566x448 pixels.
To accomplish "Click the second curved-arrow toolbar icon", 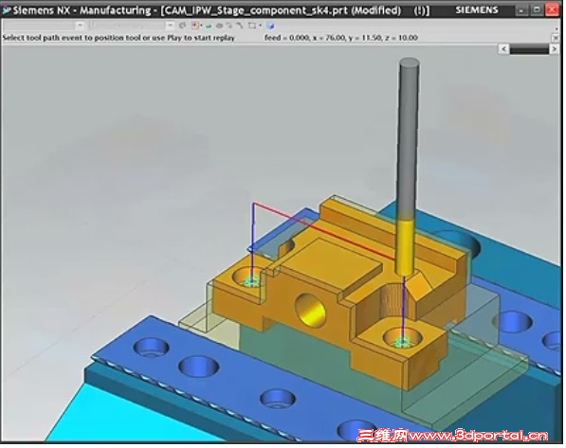I will click(240, 26).
